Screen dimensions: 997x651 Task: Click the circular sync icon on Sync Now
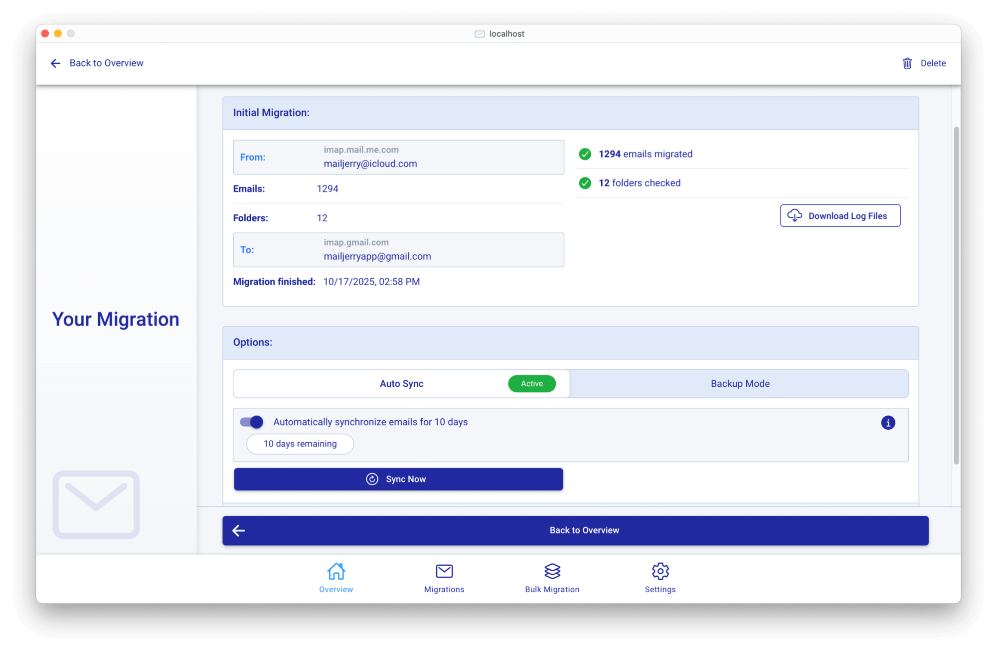372,479
